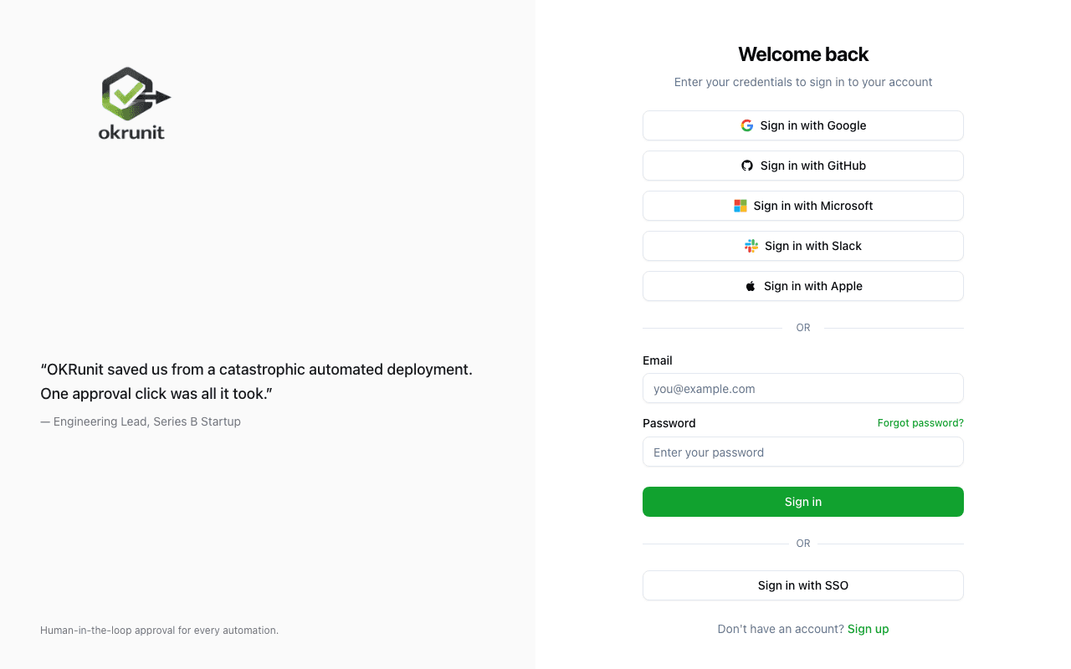Click the Microsoft logo icon
1071x669 pixels.
point(740,205)
